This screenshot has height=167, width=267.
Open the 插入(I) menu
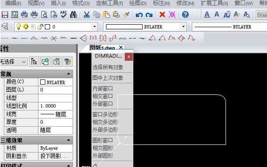tap(58, 3)
